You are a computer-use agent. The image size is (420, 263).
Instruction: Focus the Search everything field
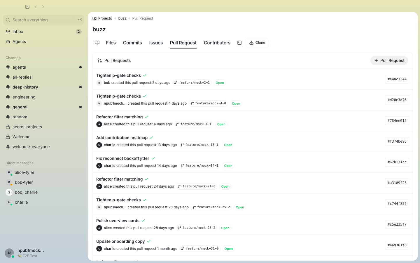click(44, 20)
